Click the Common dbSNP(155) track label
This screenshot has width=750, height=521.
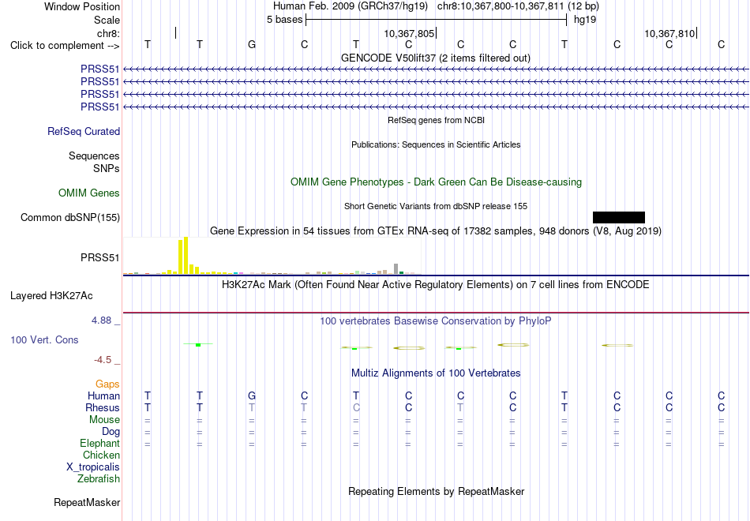(x=69, y=218)
